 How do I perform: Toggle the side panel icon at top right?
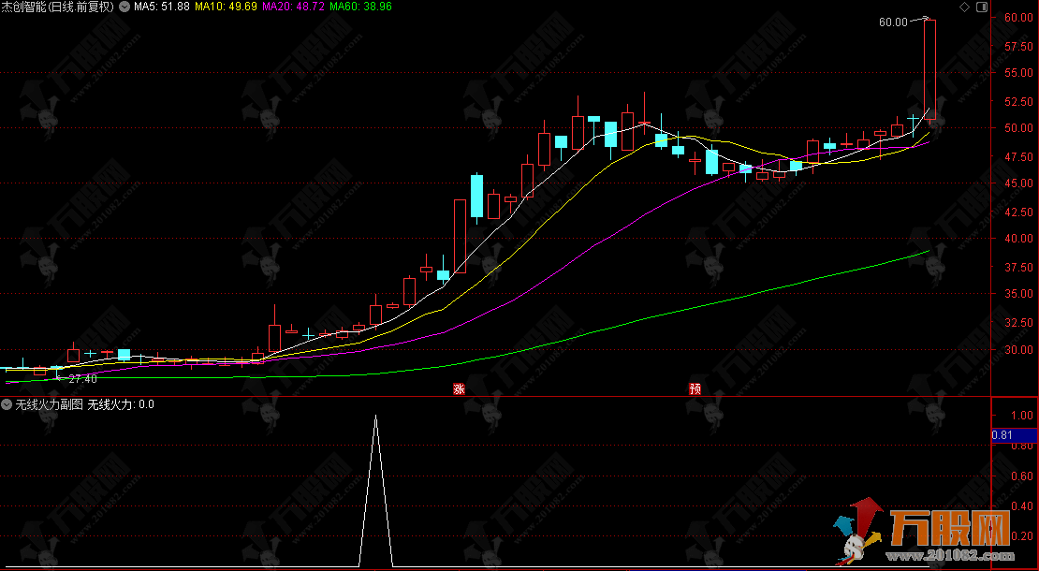tap(981, 7)
